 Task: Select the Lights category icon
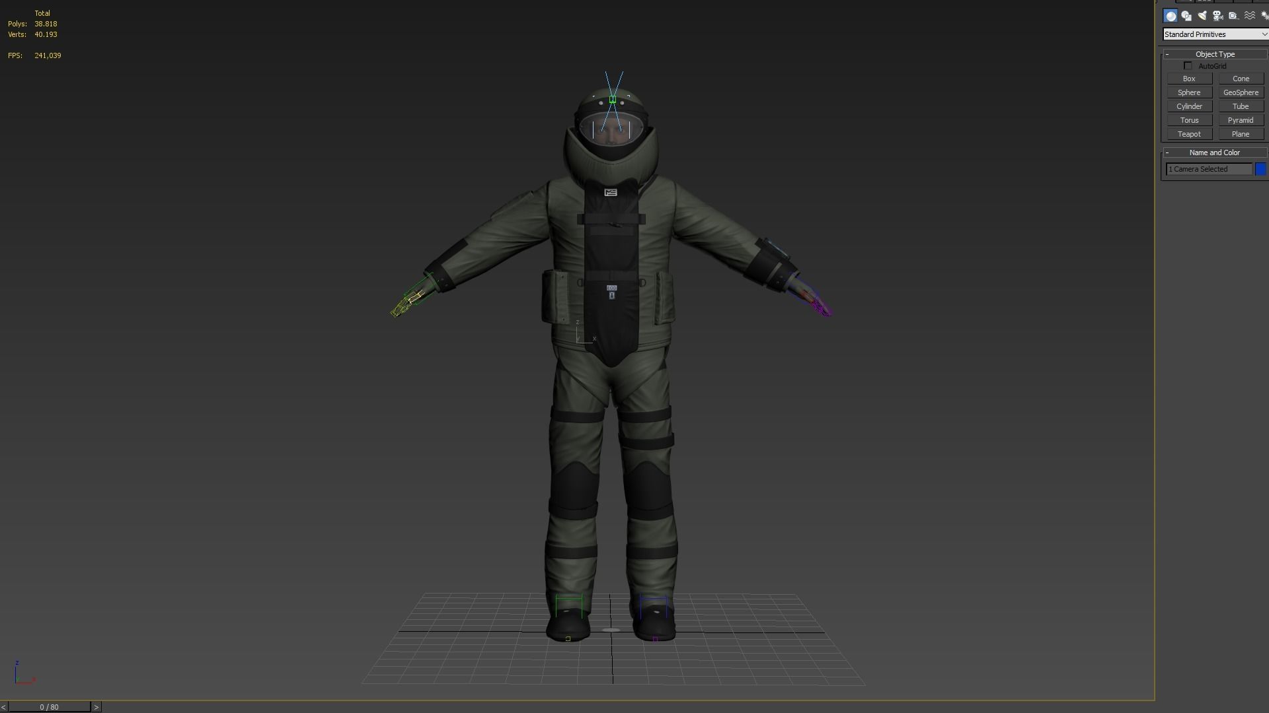click(1202, 16)
